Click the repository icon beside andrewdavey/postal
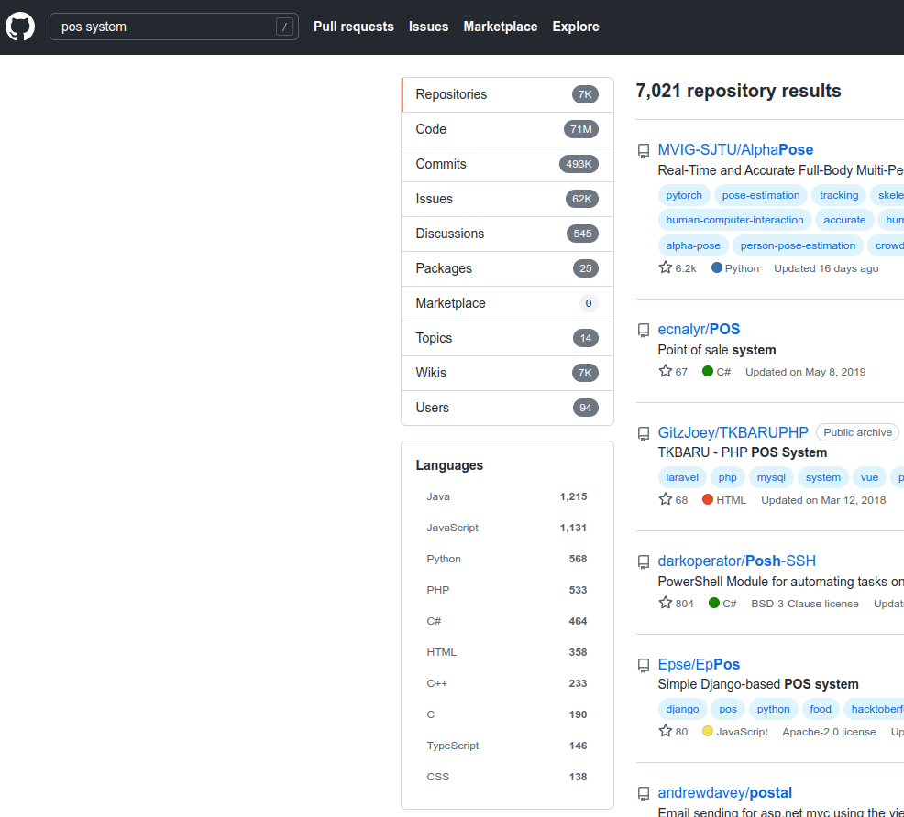904x817 pixels. [x=644, y=794]
